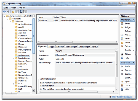
Task: Click the first Aufga... create task icon
Action: click(122, 27)
